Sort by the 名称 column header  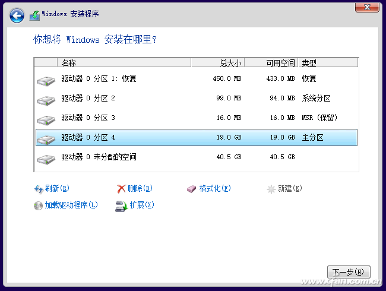[x=124, y=63]
